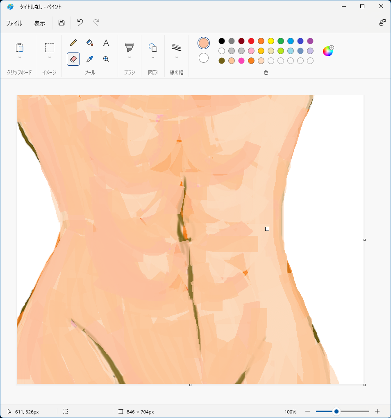
Task: Select the Fill with color bucket tool
Action: tap(90, 43)
